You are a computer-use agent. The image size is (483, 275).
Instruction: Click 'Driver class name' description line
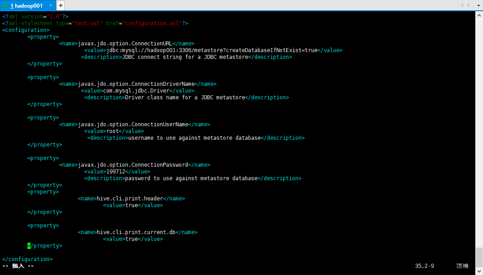tap(186, 98)
